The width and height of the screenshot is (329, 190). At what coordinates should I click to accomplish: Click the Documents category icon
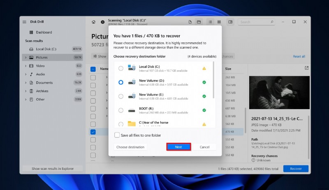[x=31, y=82]
